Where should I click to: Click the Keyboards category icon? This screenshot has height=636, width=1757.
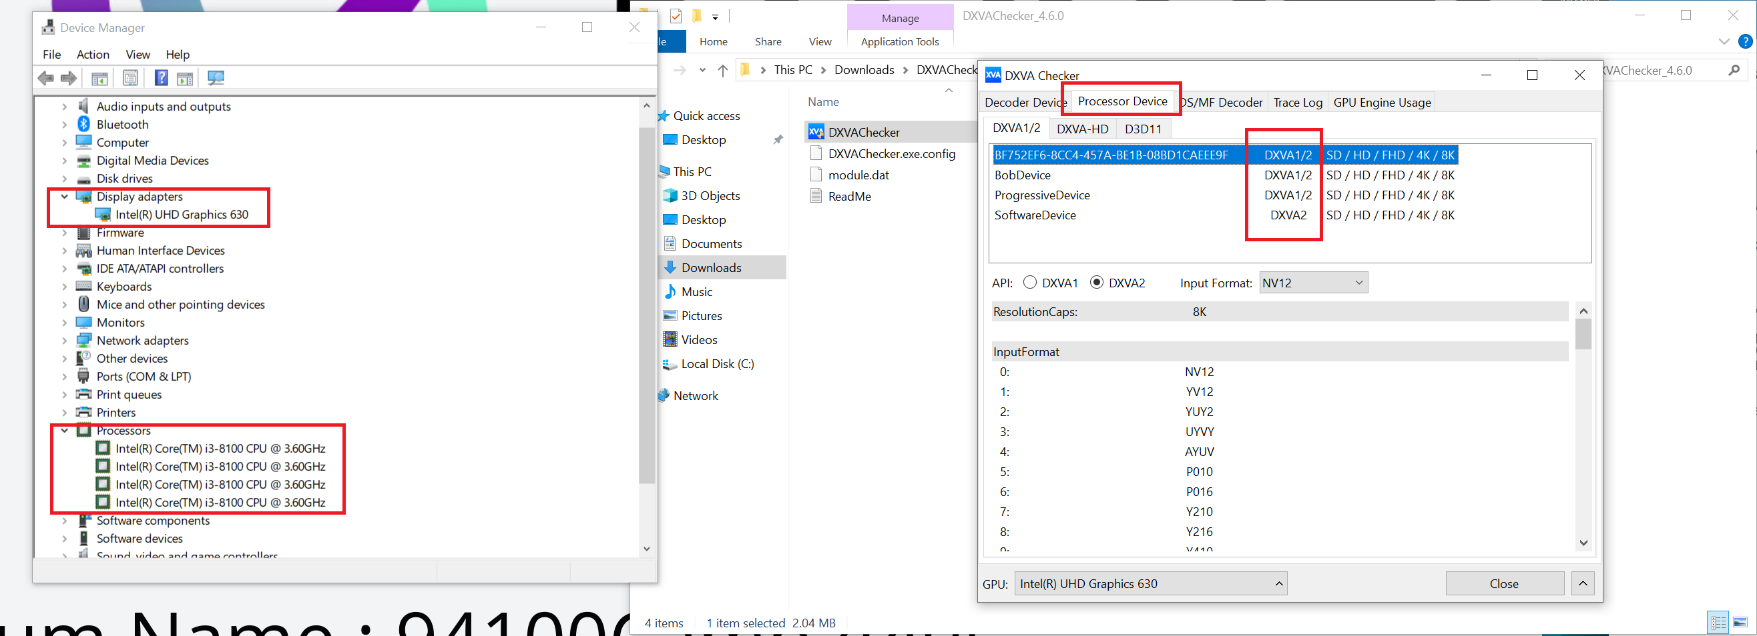pos(84,286)
